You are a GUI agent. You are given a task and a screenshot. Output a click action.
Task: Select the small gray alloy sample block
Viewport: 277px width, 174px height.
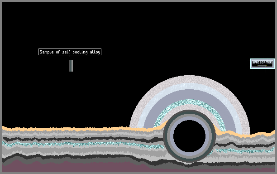point(71,66)
